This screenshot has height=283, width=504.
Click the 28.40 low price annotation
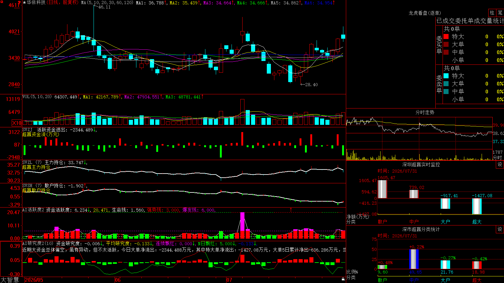[x=312, y=85]
